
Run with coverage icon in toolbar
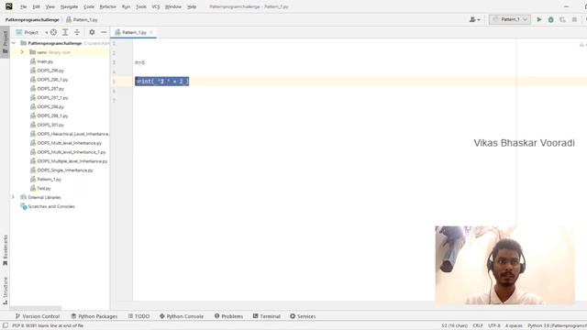pyautogui.click(x=562, y=19)
